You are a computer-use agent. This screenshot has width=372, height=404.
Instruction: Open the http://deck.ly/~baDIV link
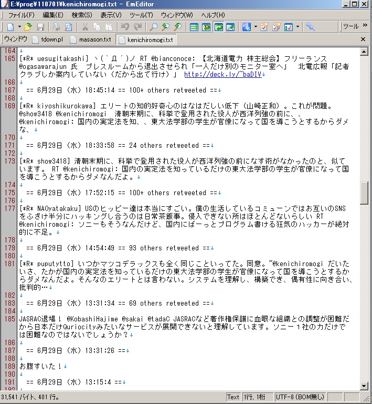click(223, 75)
